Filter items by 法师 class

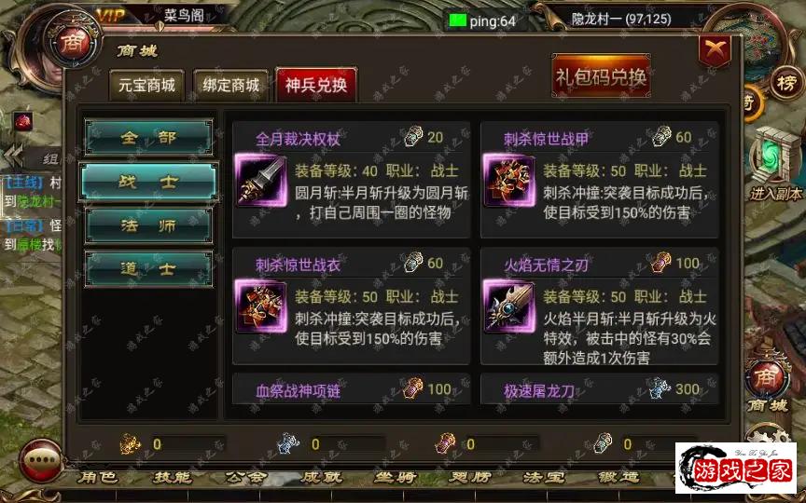[148, 225]
